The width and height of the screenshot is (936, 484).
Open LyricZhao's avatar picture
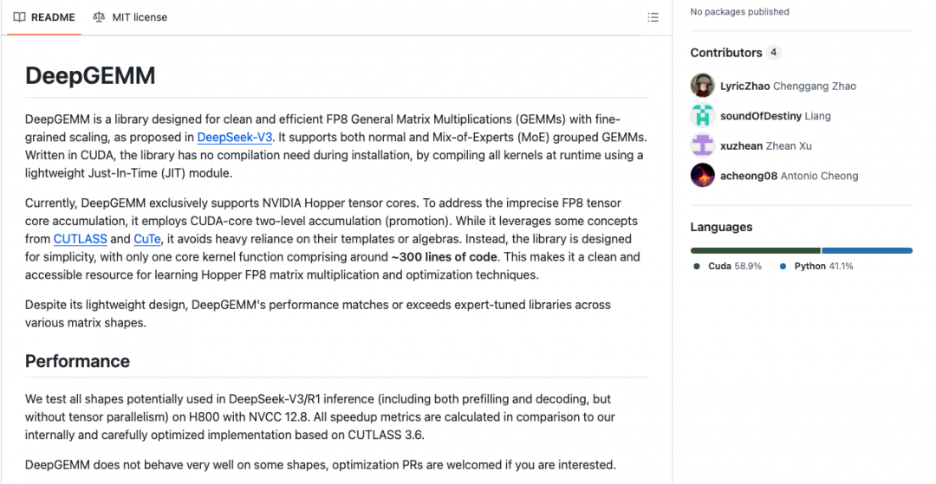pos(703,86)
